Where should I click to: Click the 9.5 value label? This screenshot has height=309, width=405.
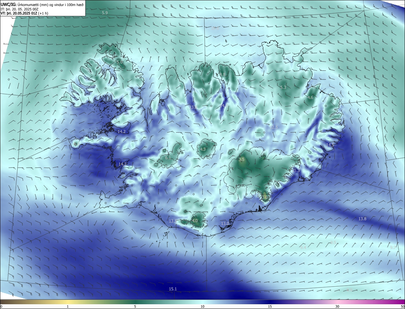coord(333,242)
